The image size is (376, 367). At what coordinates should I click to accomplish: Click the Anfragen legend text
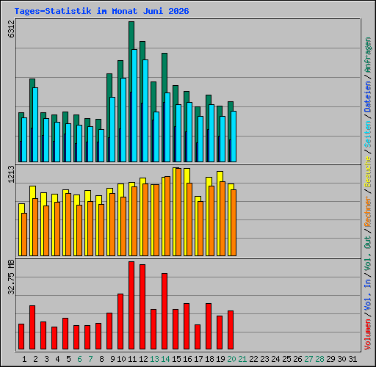click(x=368, y=54)
